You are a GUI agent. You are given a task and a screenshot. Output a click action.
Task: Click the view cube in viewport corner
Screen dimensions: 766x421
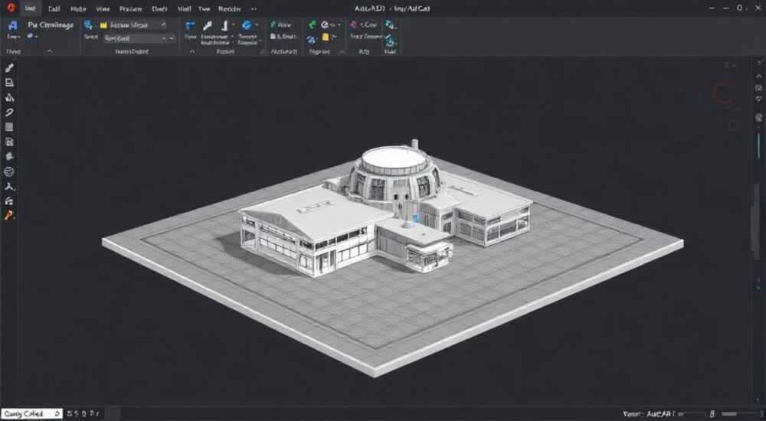tap(722, 94)
